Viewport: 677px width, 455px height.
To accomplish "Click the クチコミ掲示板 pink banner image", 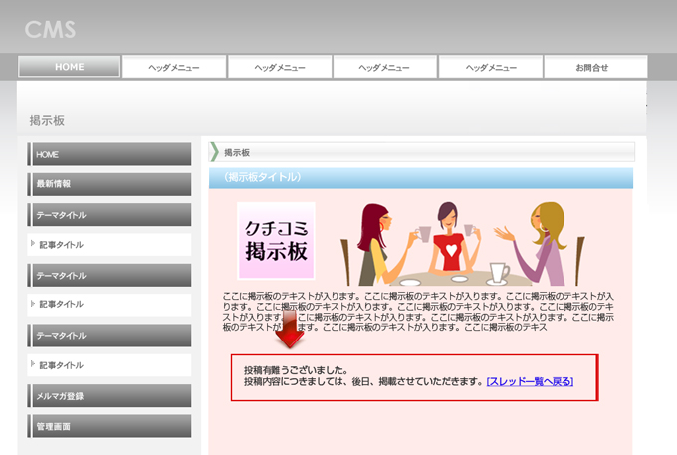I will (276, 241).
